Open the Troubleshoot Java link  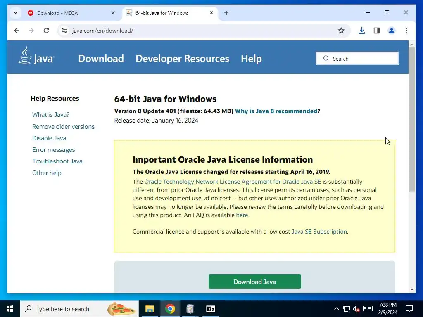[x=57, y=161]
